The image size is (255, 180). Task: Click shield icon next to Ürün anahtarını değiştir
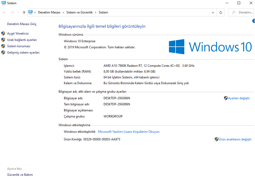click(216, 139)
